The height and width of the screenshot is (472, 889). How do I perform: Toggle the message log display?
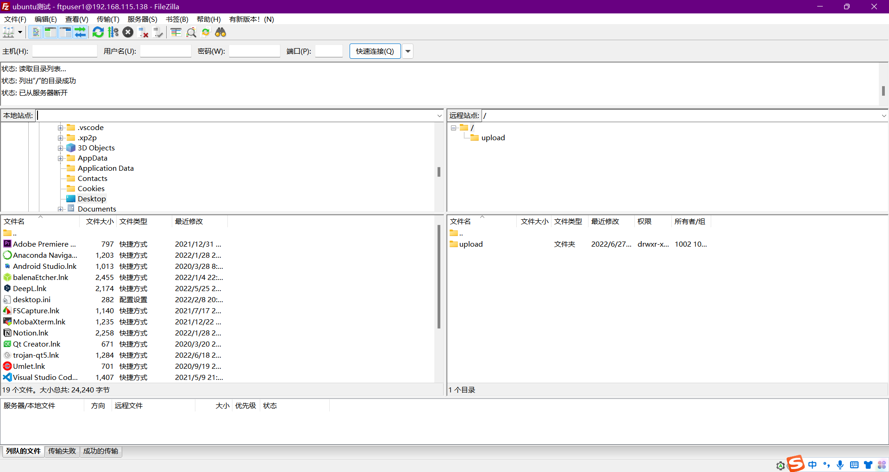(36, 32)
